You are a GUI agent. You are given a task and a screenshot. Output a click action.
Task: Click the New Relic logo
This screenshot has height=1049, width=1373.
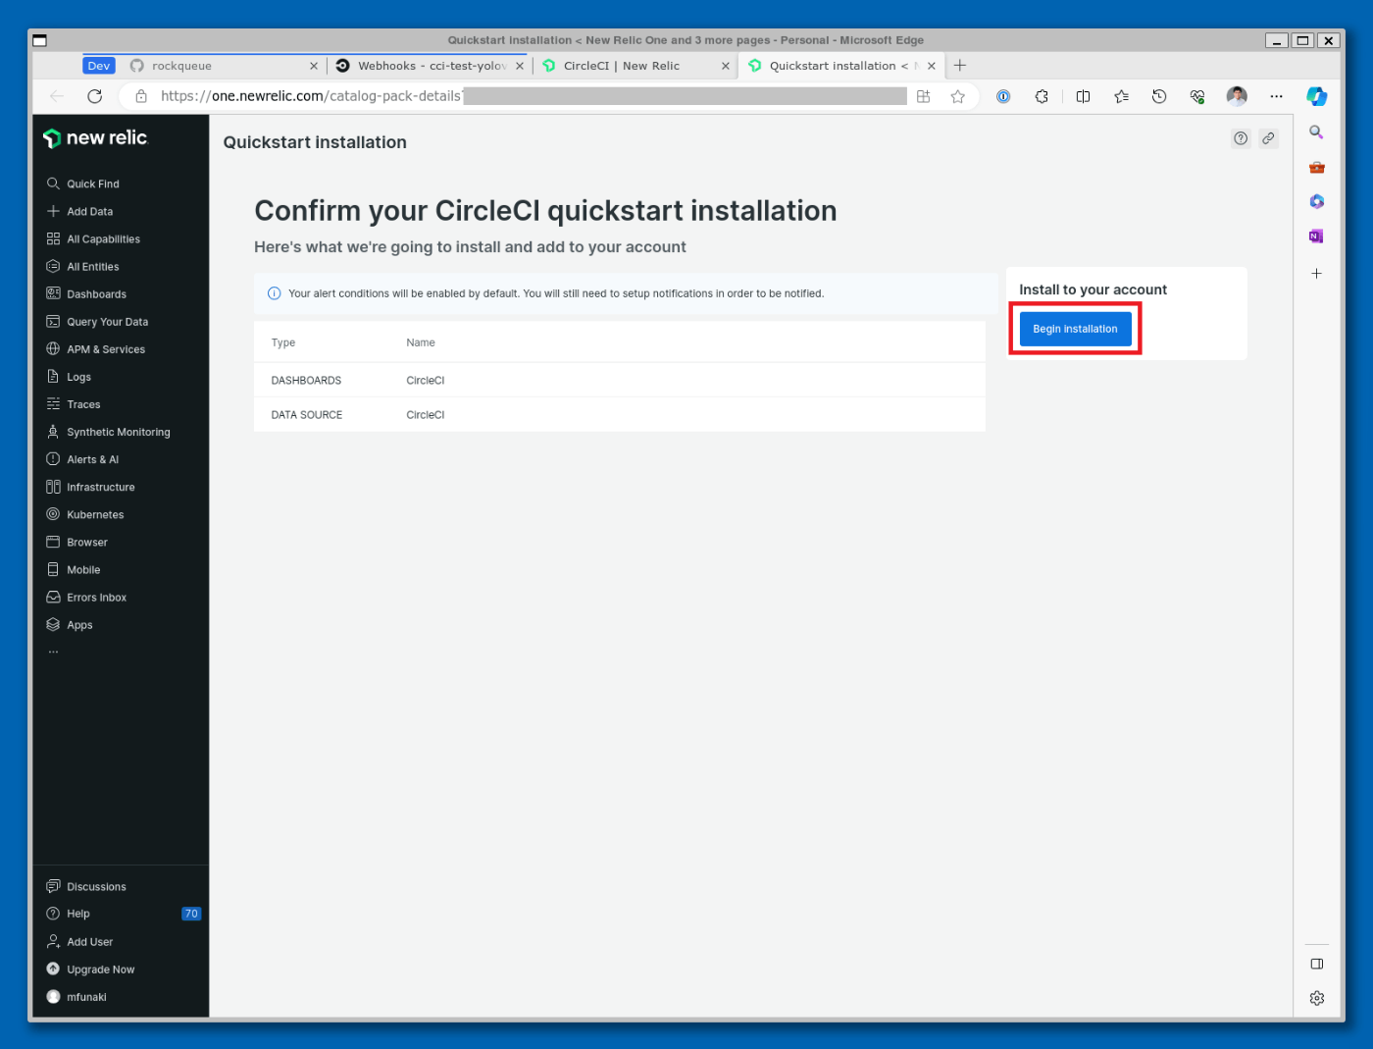tap(95, 138)
